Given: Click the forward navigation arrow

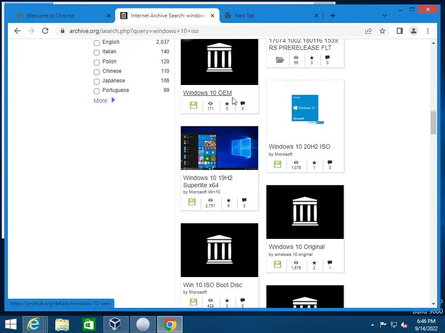Looking at the screenshot, I should pyautogui.click(x=31, y=31).
